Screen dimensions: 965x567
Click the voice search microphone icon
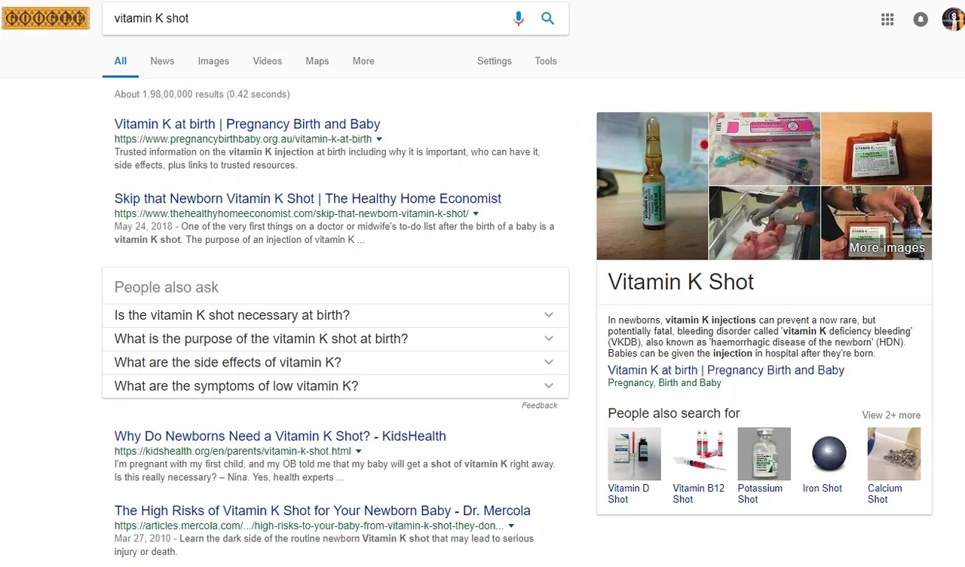(518, 19)
